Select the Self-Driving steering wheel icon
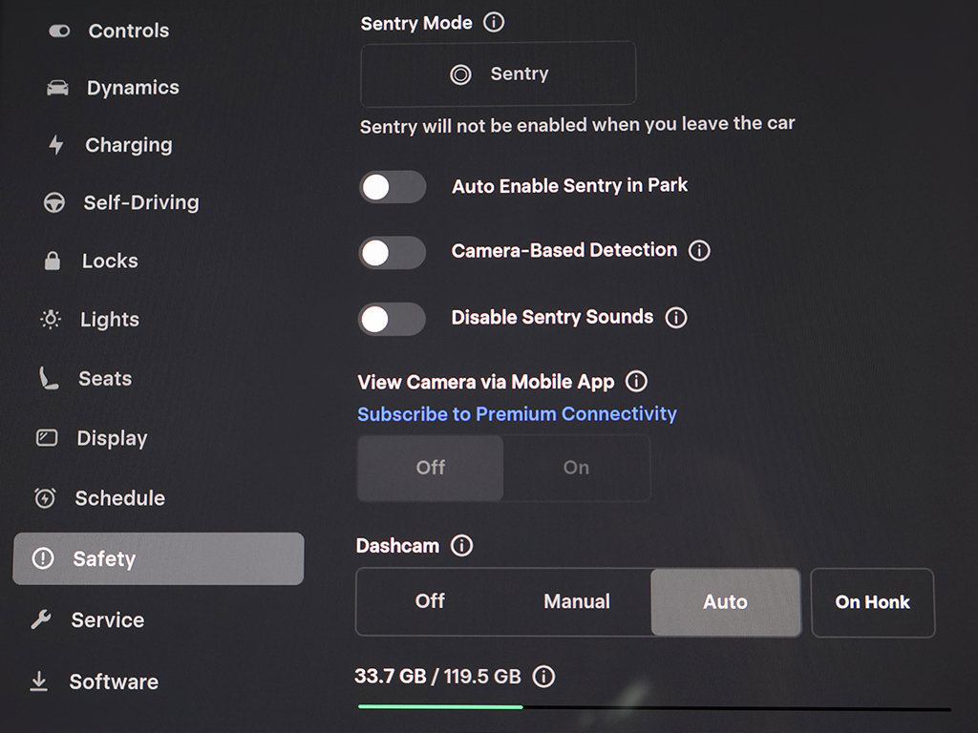The height and width of the screenshot is (733, 978). (54, 202)
